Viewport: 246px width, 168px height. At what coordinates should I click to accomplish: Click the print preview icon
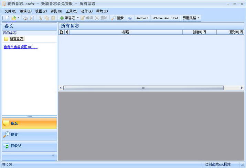[x=32, y=18]
